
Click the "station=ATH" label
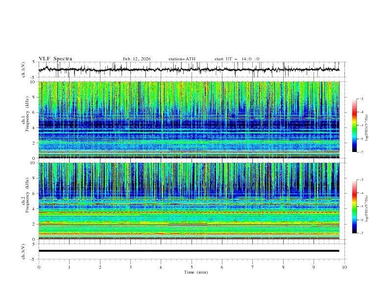[182, 59]
